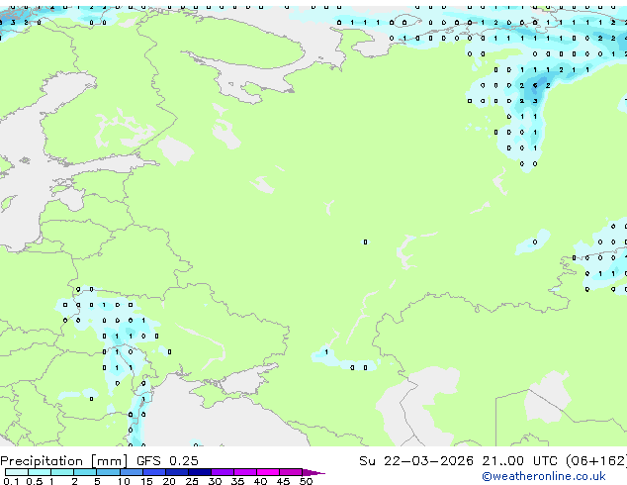
Task: Pick the 30–35 mm purple swatch
Action: 223,472
